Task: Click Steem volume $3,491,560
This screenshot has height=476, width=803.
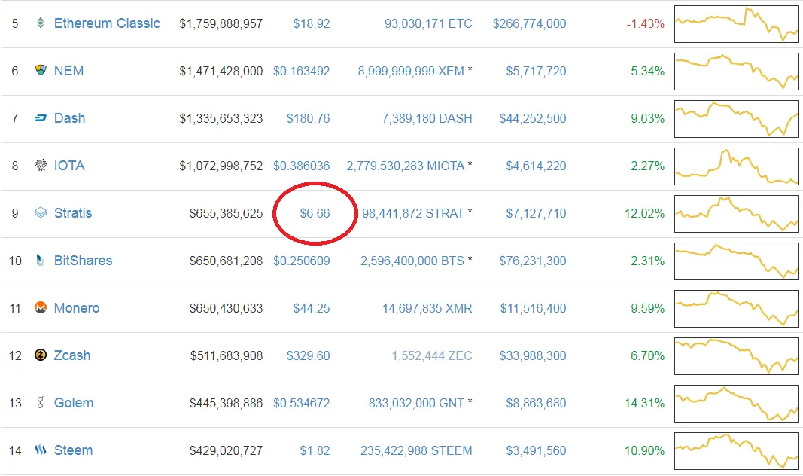Action: [536, 450]
